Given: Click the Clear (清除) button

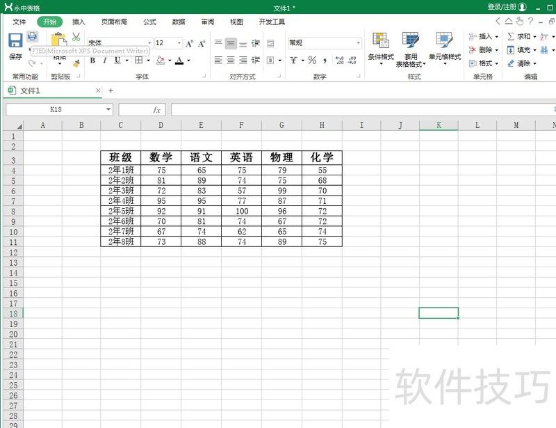Looking at the screenshot, I should 521,63.
